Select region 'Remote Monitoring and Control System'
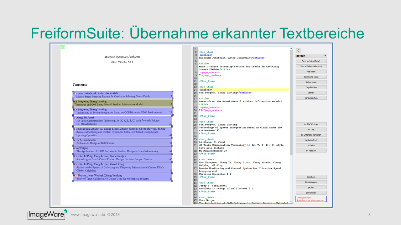The height and width of the screenshot is (225, 401). click(122, 132)
